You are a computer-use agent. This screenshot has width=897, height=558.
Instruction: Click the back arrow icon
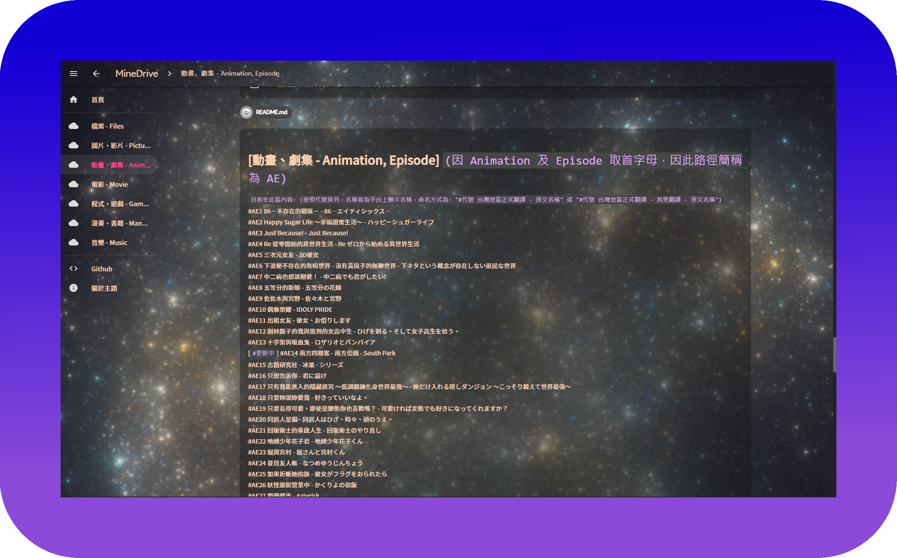click(96, 74)
